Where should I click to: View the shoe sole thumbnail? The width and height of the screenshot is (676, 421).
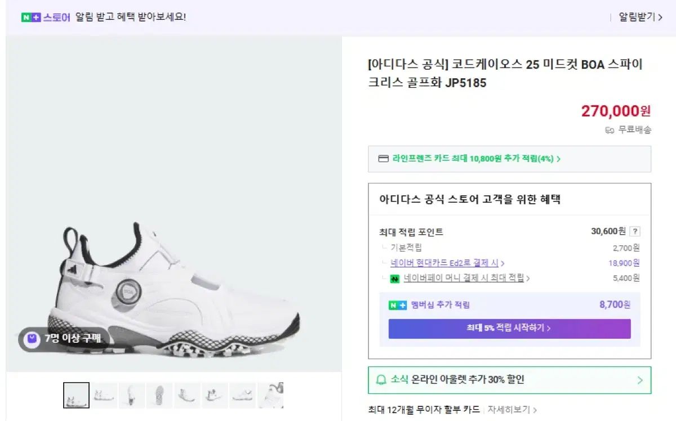[x=159, y=395]
